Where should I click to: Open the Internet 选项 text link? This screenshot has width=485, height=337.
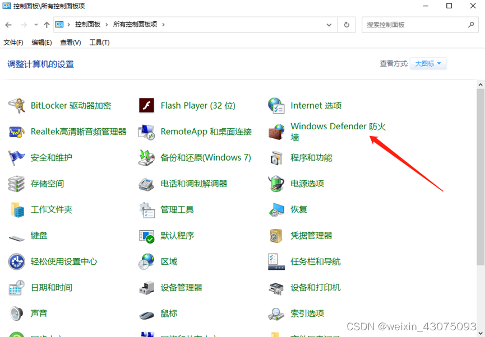(316, 106)
